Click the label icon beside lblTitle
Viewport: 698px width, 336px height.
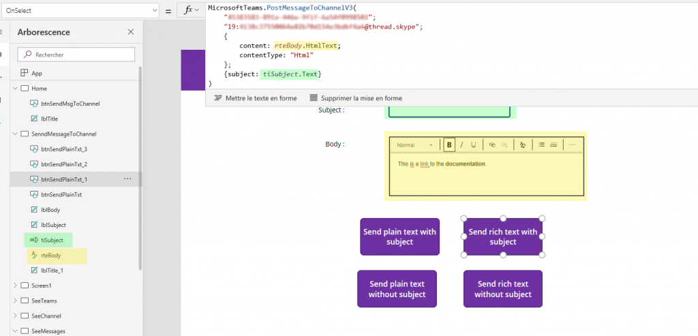34,119
